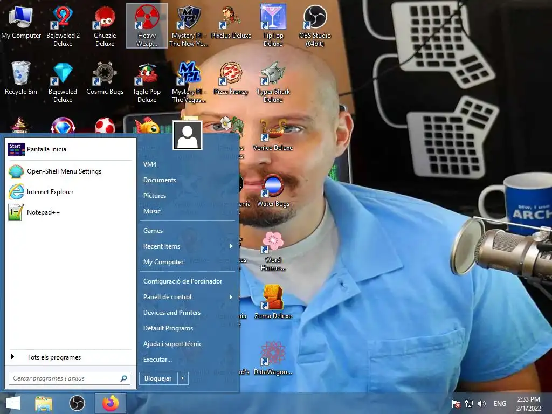Click the network tray icon
Viewport: 552px width, 414px height.
pyautogui.click(x=469, y=404)
